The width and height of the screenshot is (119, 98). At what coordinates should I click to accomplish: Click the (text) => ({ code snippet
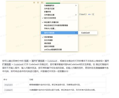point(87,14)
